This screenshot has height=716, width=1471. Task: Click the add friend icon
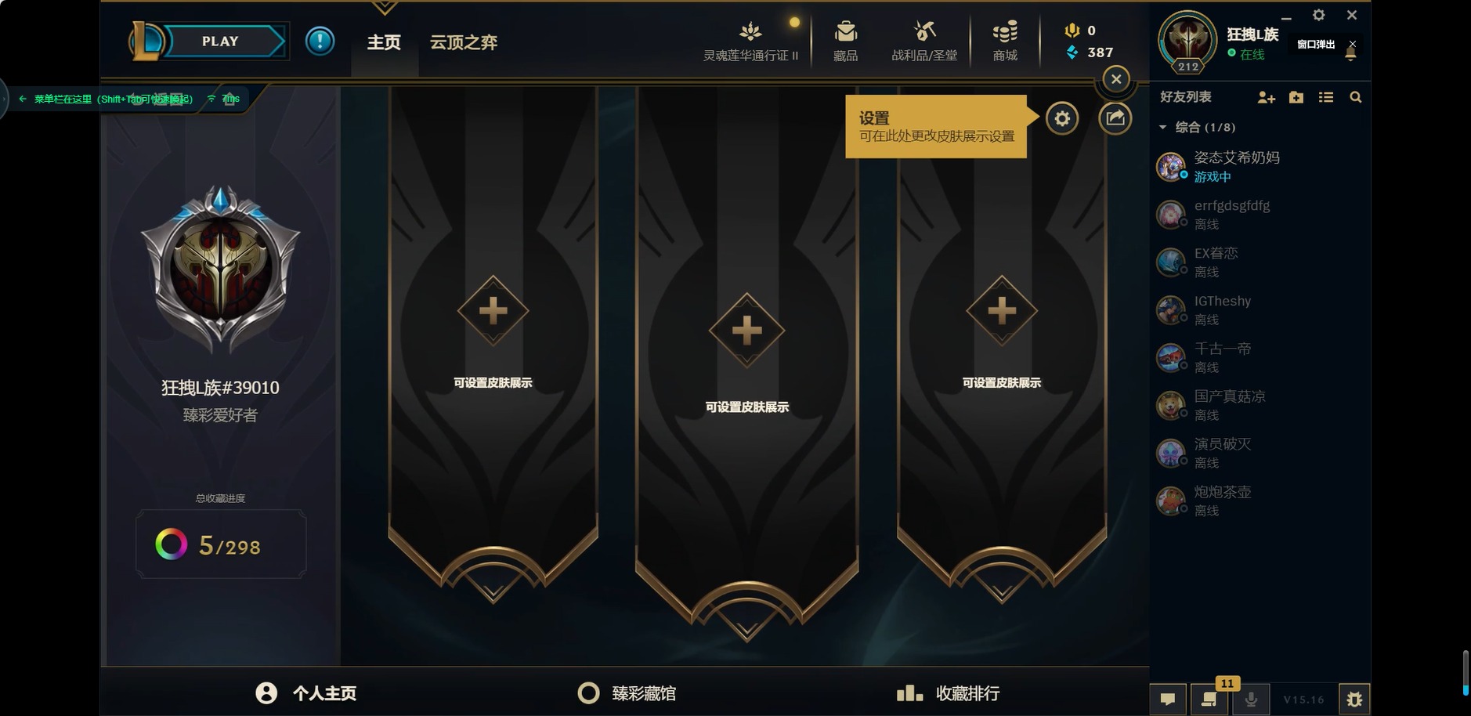coord(1266,97)
